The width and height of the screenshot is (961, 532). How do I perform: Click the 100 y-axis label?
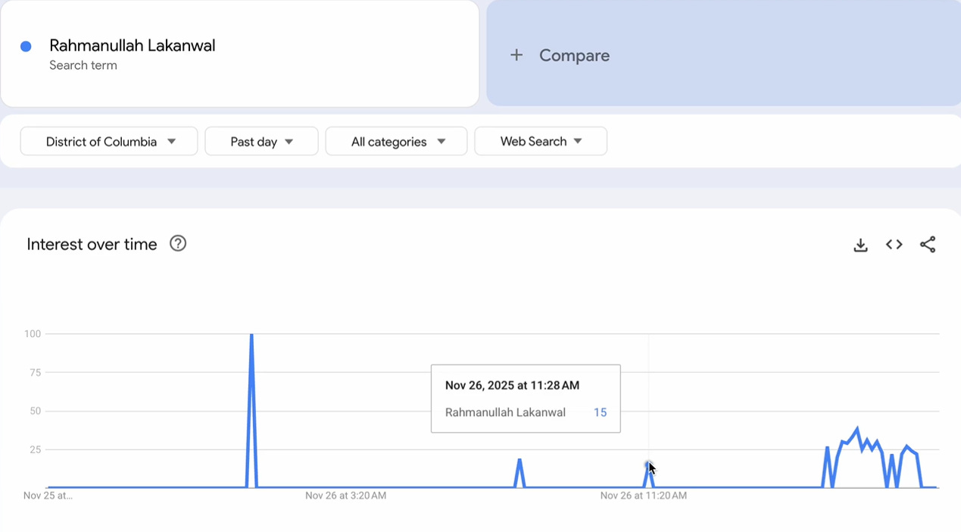(x=33, y=333)
